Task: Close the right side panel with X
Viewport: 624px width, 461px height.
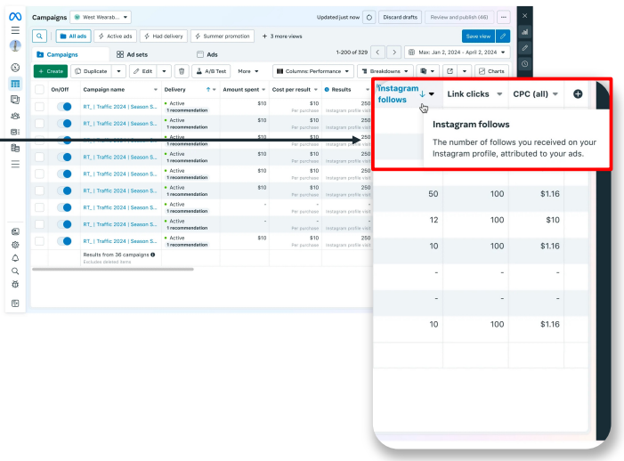Action: pos(525,16)
